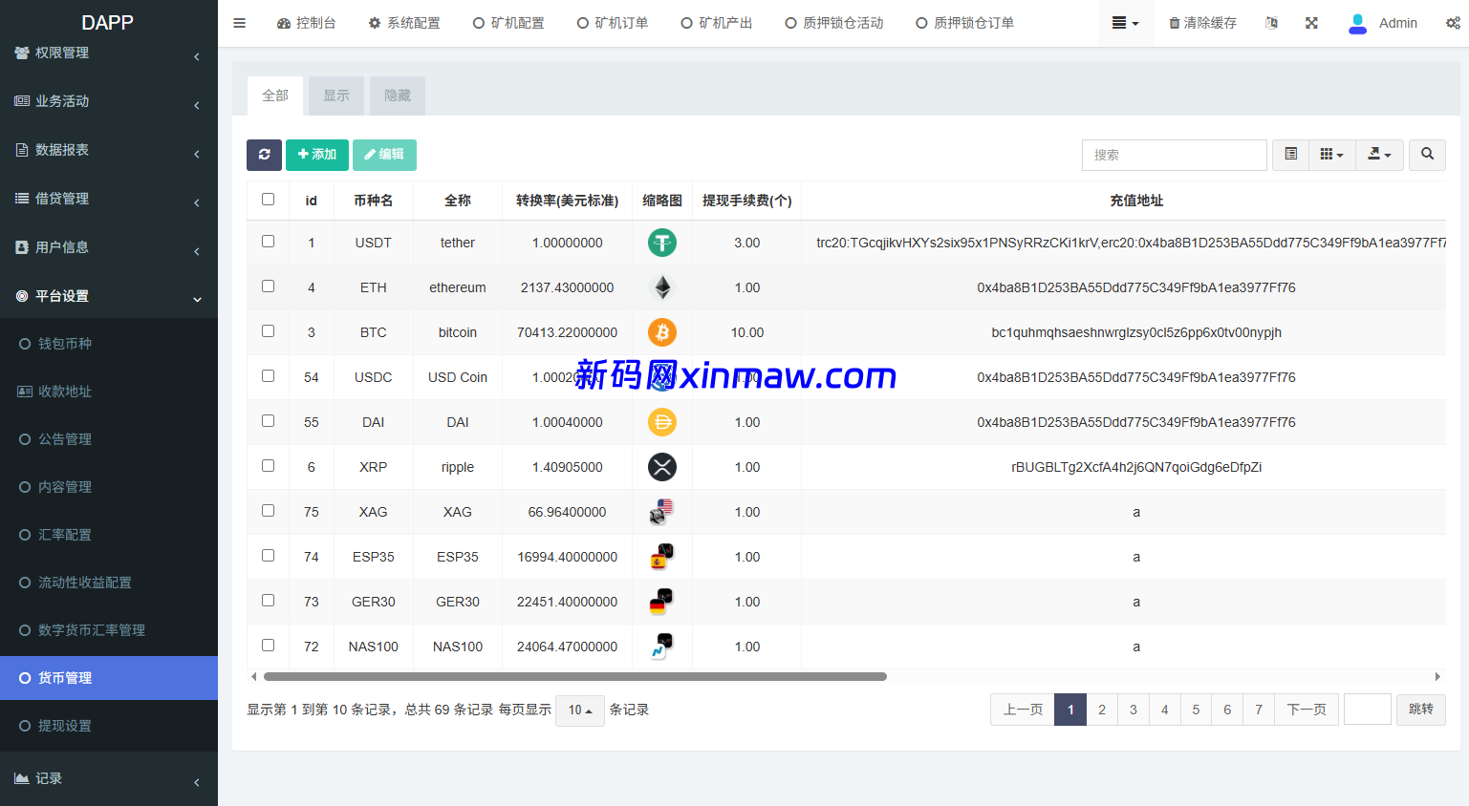Click the green 添加 button
Image resolution: width=1469 pixels, height=806 pixels.
click(316, 155)
